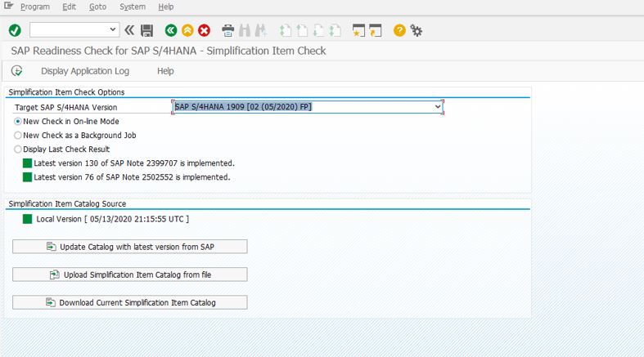Click the Next Page icon

pos(318,30)
